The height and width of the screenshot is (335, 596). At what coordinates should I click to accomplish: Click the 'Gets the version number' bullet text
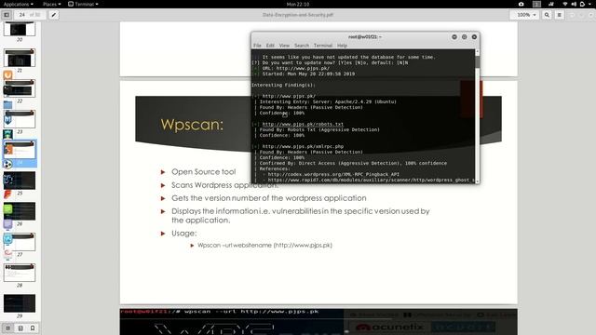coord(269,198)
